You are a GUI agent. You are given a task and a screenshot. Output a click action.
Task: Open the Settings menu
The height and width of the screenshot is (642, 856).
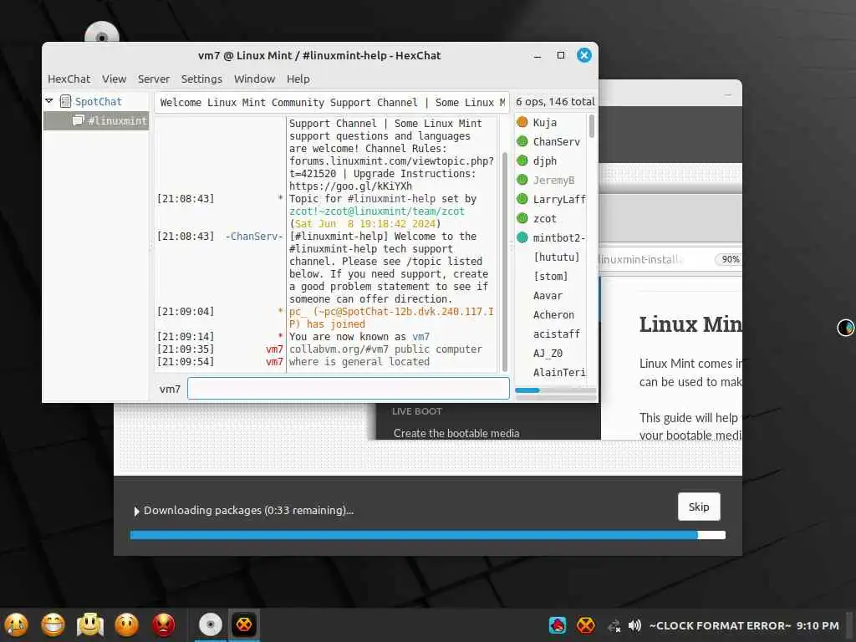click(201, 79)
